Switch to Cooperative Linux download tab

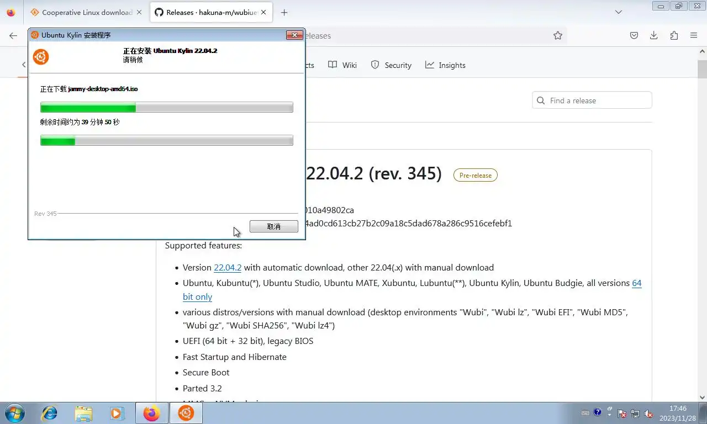click(x=82, y=12)
